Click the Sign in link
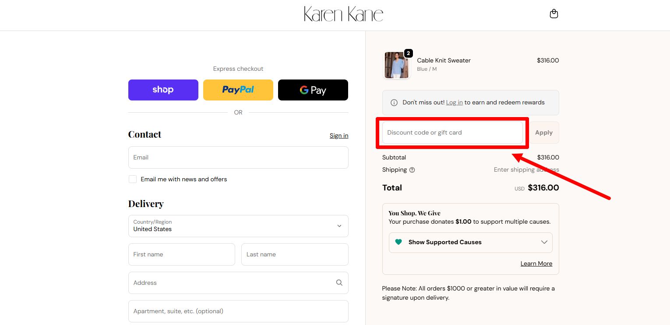The width and height of the screenshot is (670, 325). [339, 135]
